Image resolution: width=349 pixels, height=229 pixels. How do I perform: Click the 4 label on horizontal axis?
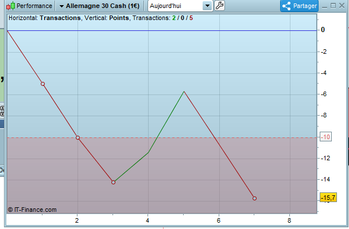point(148,220)
